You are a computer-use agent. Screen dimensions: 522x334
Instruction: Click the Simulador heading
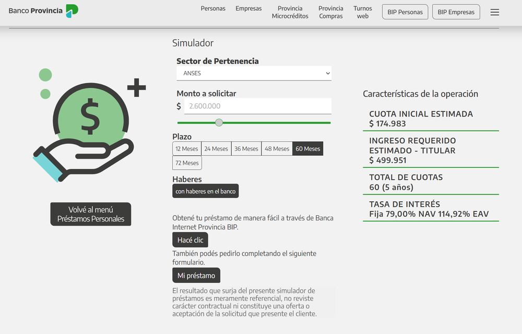(x=193, y=43)
